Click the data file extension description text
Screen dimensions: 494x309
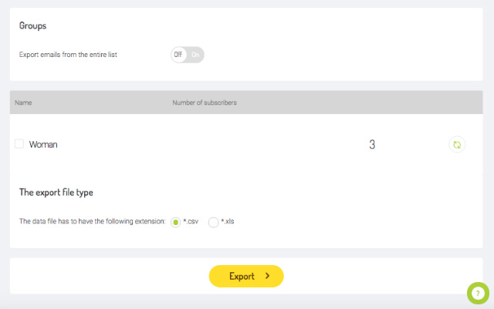pyautogui.click(x=93, y=221)
